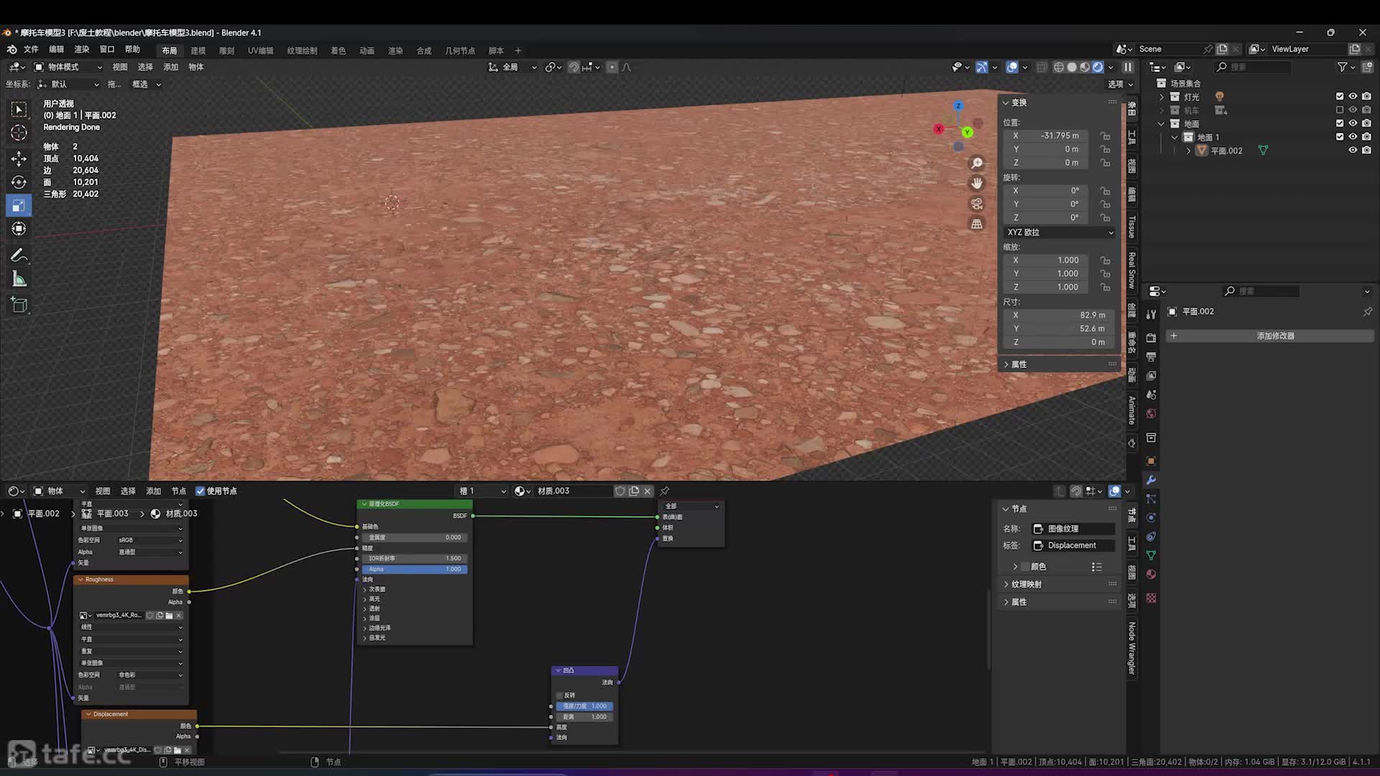Switch to material preview shading
Viewport: 1380px width, 776px height.
1085,67
